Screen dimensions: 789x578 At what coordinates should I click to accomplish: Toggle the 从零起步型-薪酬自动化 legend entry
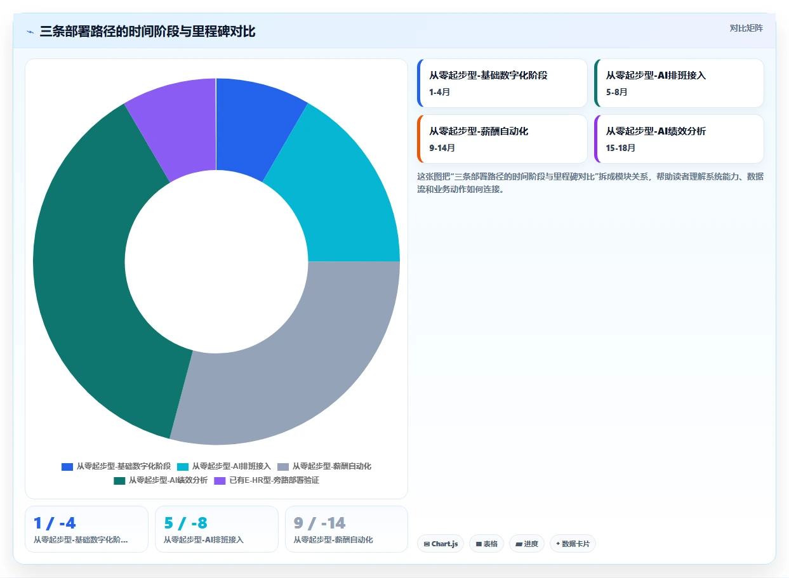click(x=324, y=466)
